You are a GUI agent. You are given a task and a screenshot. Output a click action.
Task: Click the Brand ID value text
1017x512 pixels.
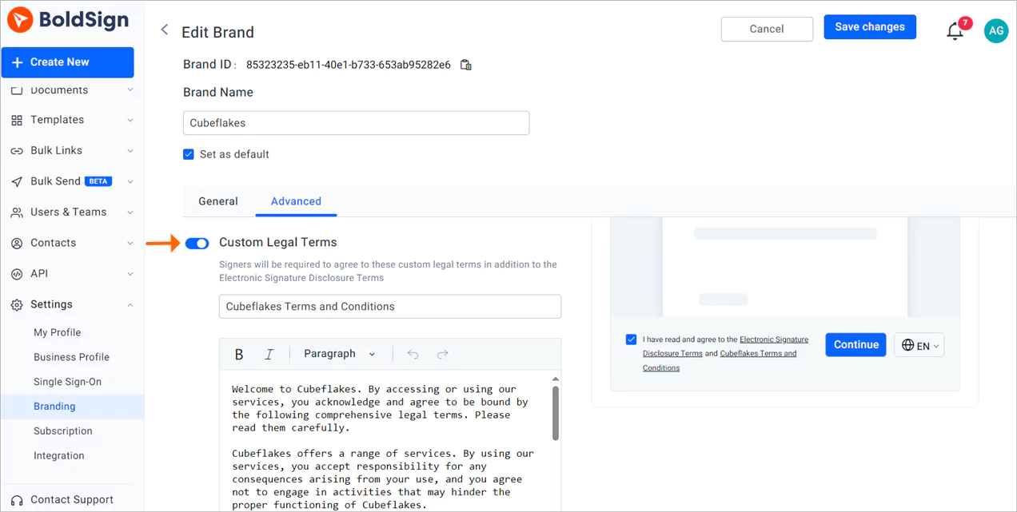tap(348, 65)
